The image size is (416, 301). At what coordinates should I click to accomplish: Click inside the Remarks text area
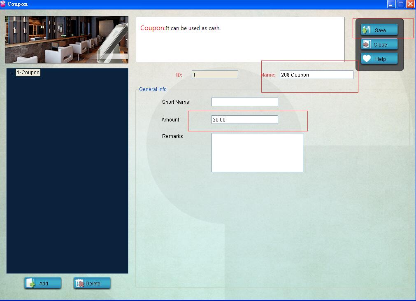coord(257,153)
